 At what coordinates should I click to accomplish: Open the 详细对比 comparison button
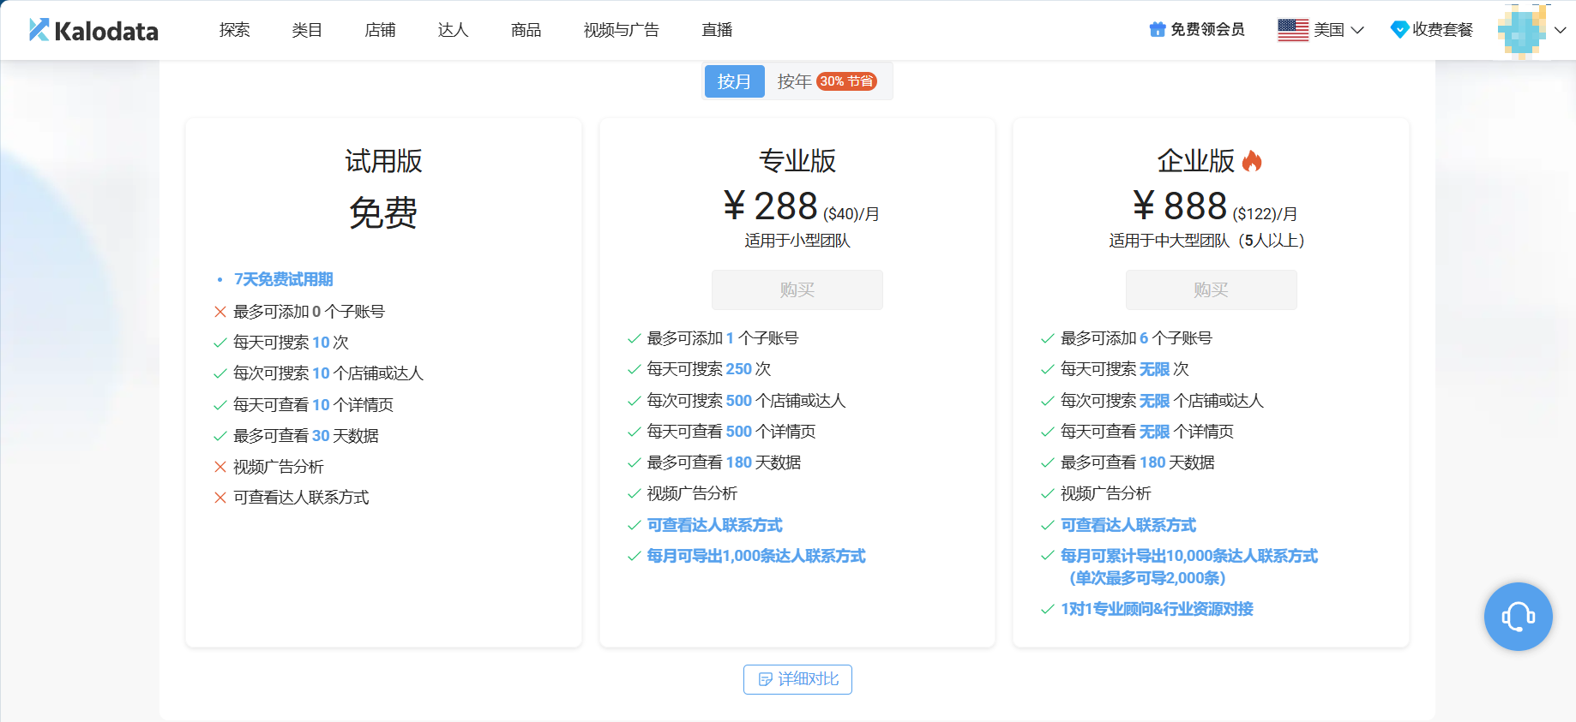coord(797,679)
